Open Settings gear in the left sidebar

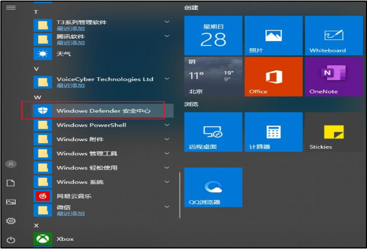(11, 221)
